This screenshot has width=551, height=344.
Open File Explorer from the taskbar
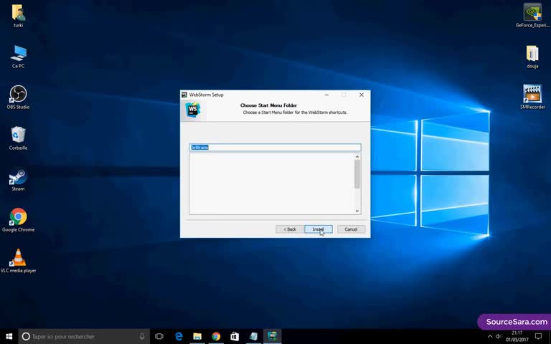click(197, 336)
